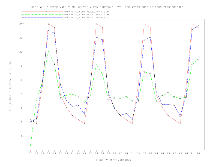This screenshot has height=167, width=216.
Task: Click x-axis tick label '30'
Action: tap(90, 153)
